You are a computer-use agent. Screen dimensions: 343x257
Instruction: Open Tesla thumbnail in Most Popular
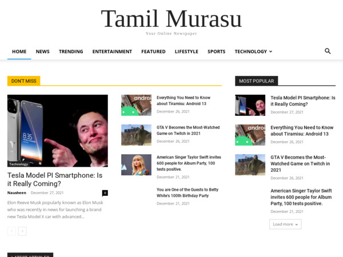(250, 105)
